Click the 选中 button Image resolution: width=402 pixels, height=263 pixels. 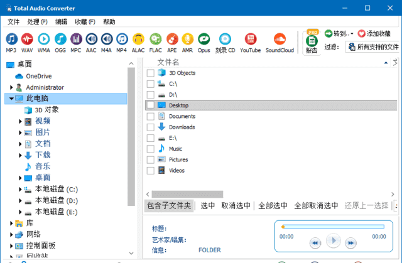[208, 206]
